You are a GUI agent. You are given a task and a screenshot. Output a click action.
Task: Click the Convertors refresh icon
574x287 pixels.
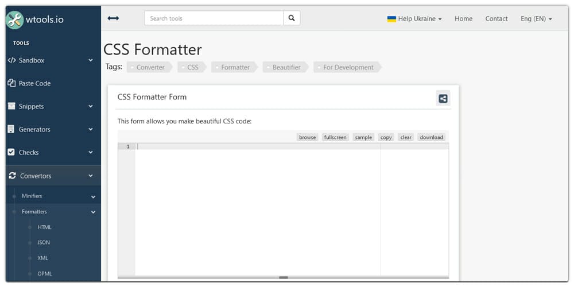point(13,176)
